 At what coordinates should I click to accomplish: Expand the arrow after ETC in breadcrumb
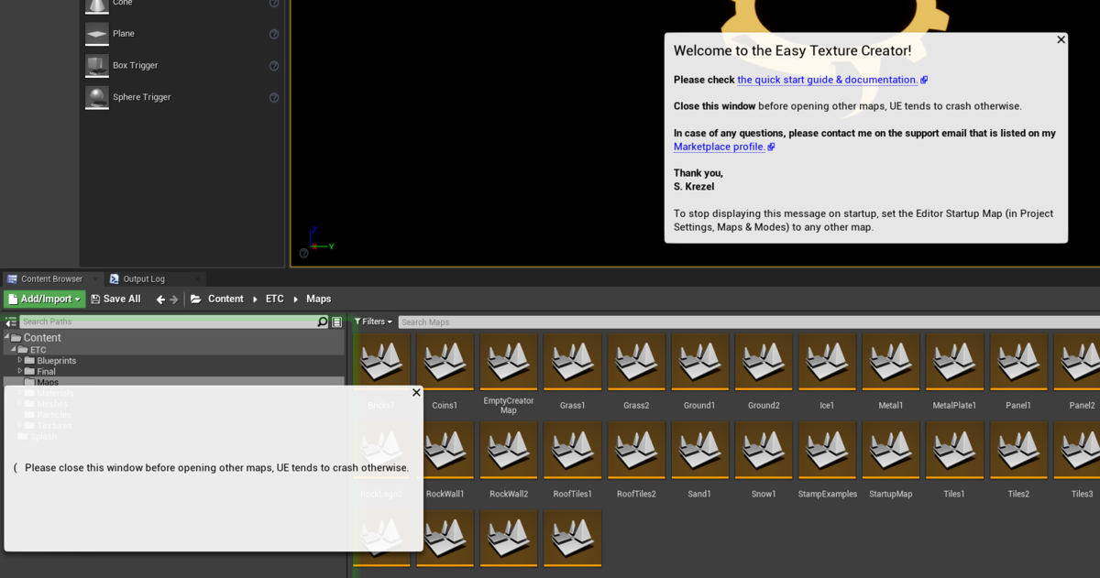point(295,300)
